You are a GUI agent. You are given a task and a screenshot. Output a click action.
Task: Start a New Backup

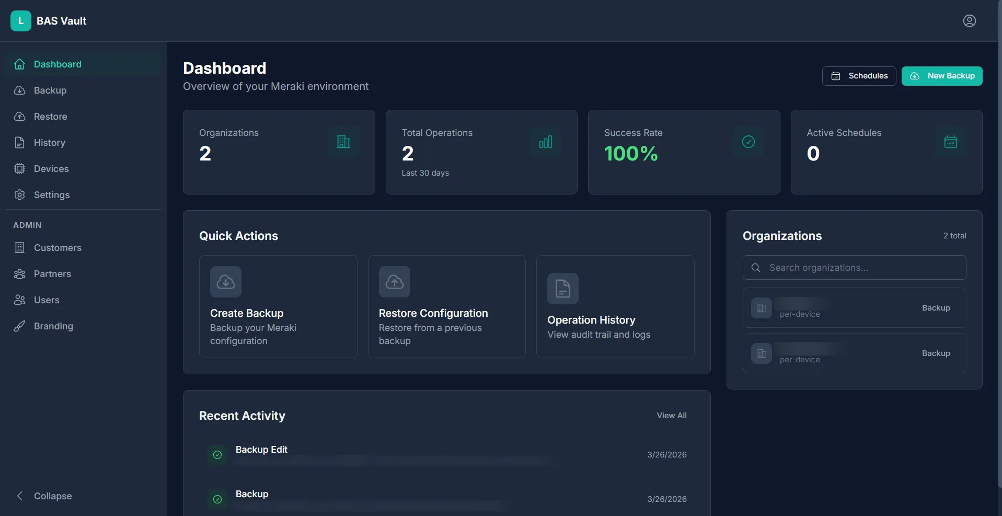[942, 76]
